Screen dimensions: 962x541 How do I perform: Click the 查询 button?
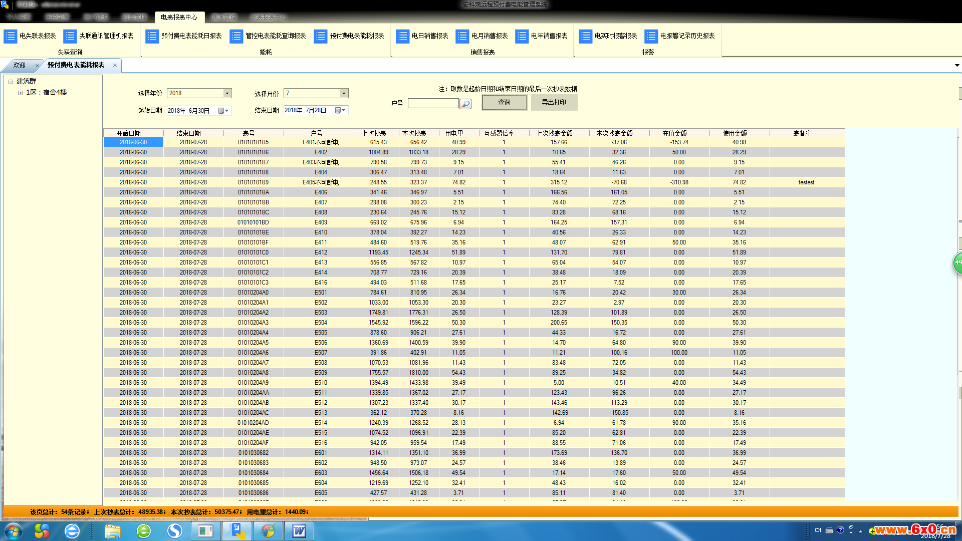point(504,102)
